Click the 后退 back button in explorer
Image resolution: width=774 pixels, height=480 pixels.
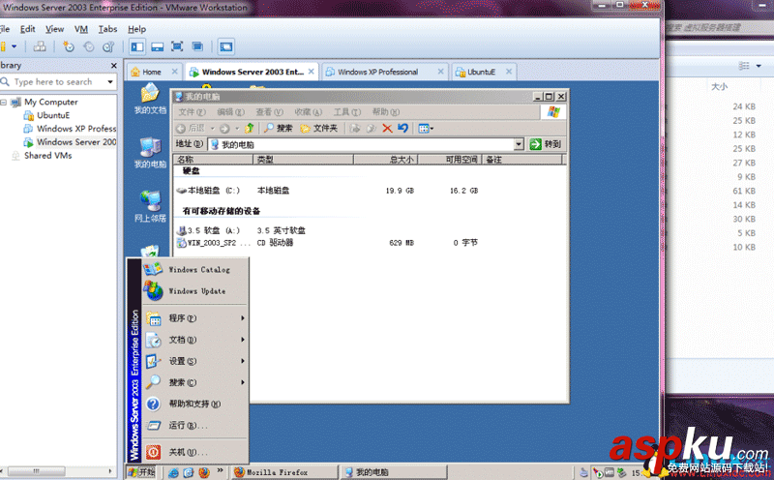191,129
